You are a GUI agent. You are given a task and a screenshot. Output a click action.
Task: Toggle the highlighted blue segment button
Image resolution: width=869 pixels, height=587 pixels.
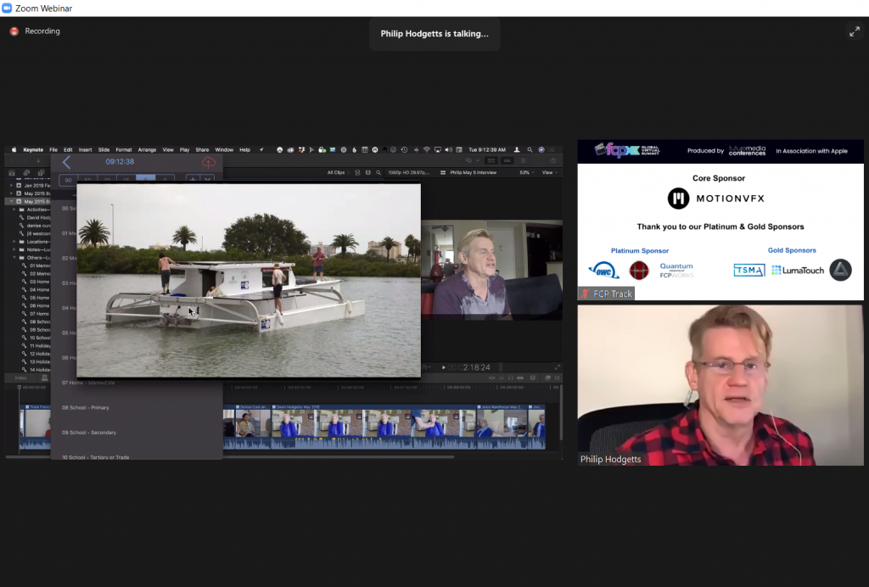[x=147, y=179]
